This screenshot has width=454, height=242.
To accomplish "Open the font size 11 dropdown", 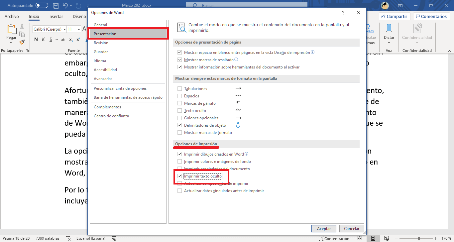I will pos(79,29).
